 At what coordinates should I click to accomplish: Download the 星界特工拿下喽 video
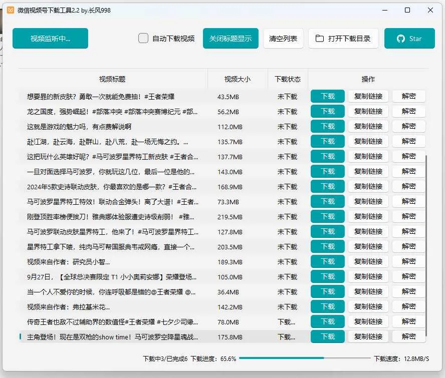point(328,247)
